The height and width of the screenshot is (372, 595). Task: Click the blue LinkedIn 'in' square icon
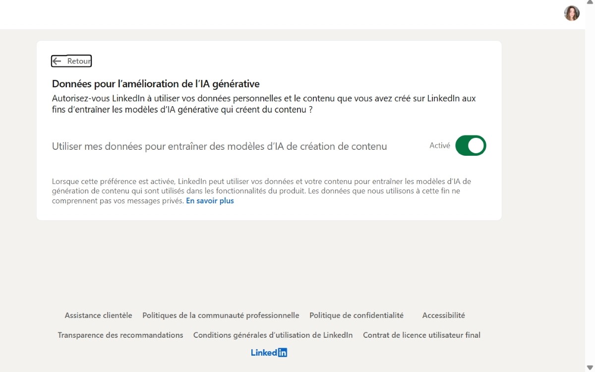pyautogui.click(x=283, y=352)
